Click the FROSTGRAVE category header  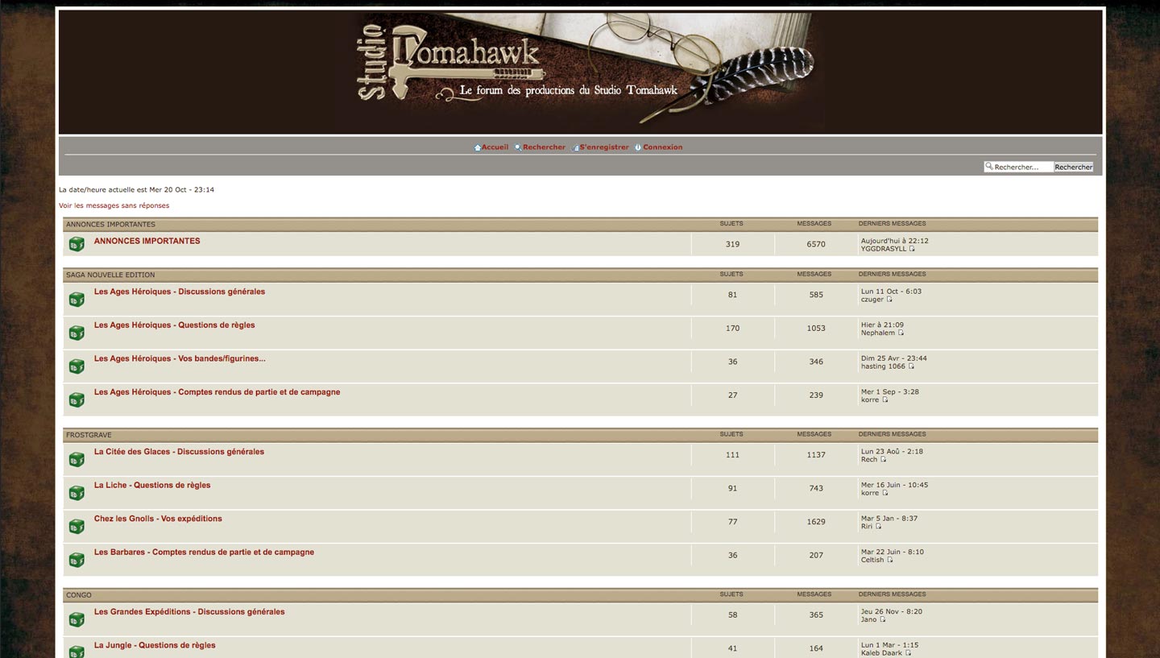click(89, 435)
